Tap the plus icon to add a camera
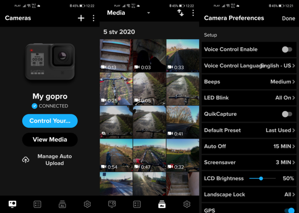299x213 pixels. click(x=81, y=18)
